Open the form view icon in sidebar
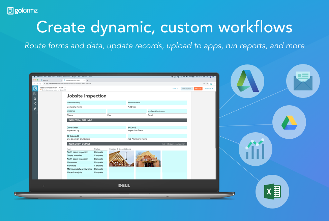 (x=35, y=94)
